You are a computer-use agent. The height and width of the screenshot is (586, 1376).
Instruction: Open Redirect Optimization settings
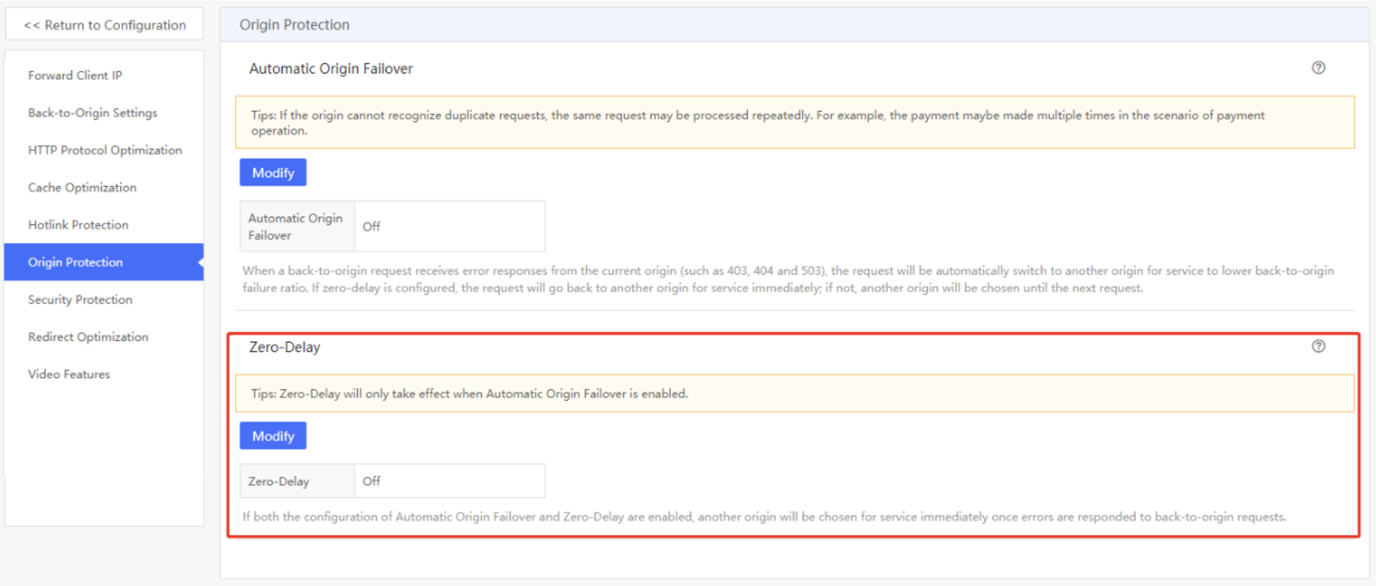[104, 337]
